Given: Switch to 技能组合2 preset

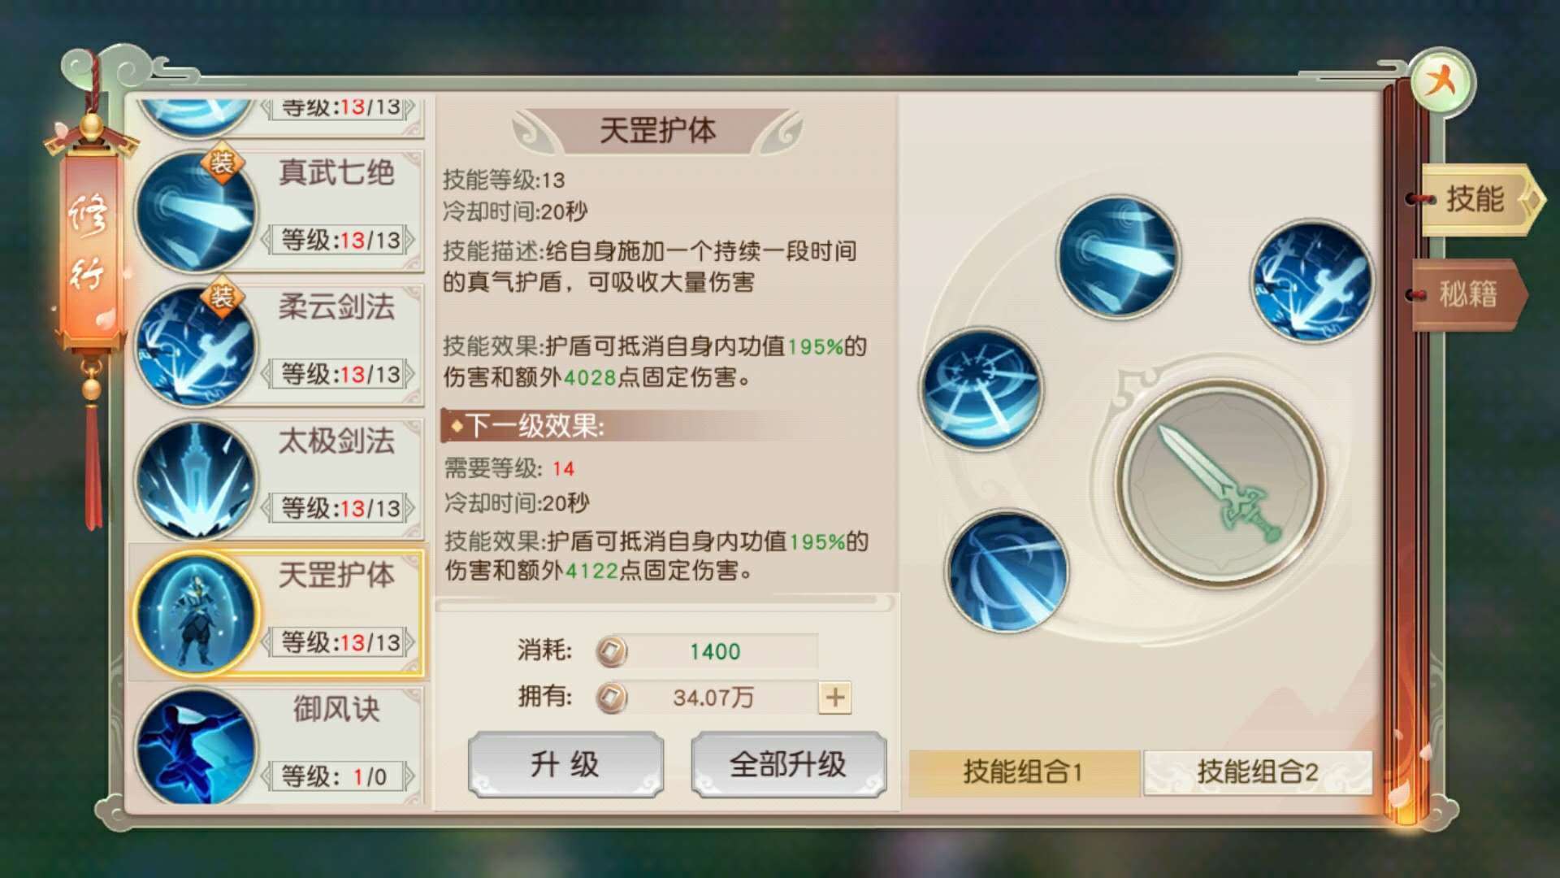Looking at the screenshot, I should click(1257, 772).
